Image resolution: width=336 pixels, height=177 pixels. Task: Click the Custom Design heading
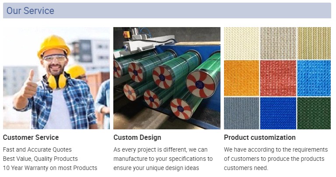[x=137, y=137]
